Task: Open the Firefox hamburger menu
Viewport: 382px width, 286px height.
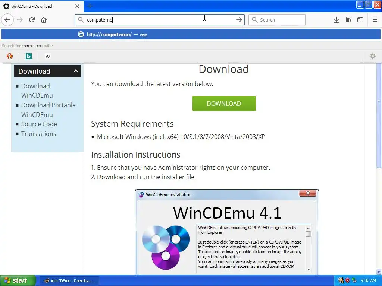Action: click(375, 20)
